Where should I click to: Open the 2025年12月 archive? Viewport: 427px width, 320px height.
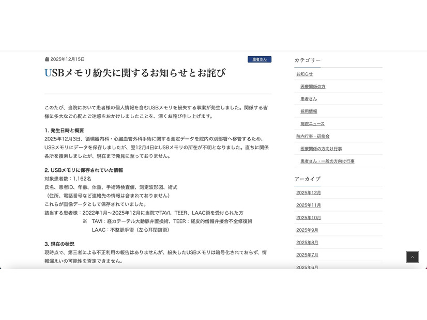pyautogui.click(x=309, y=193)
